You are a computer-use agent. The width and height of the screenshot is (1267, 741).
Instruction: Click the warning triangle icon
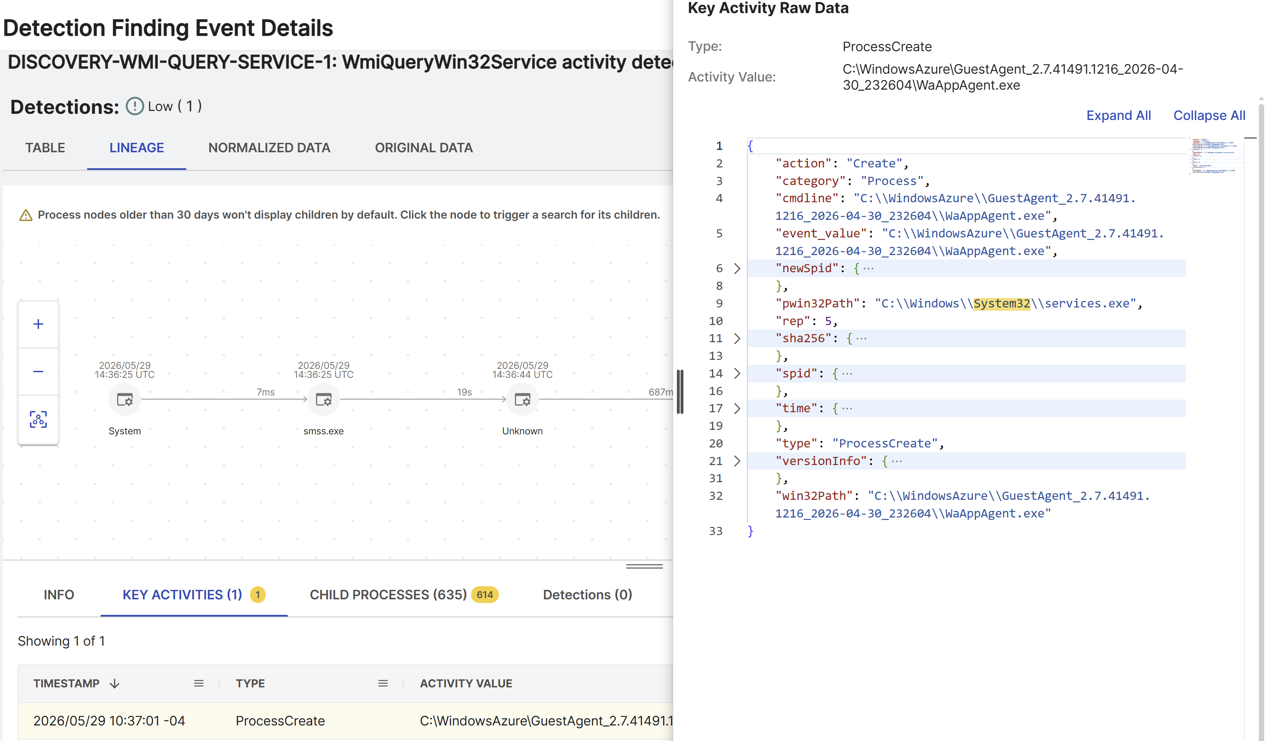[x=26, y=215]
